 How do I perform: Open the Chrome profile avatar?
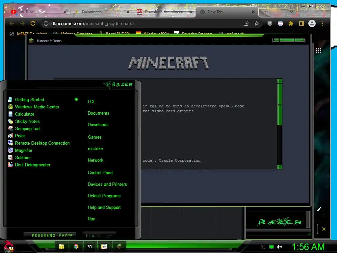(312, 23)
